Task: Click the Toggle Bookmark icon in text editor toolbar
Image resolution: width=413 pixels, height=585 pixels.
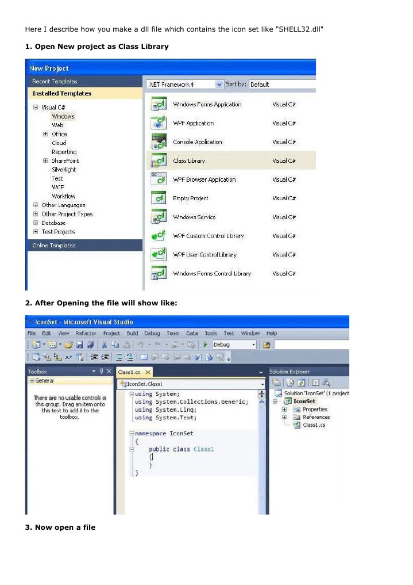Action: click(x=144, y=357)
